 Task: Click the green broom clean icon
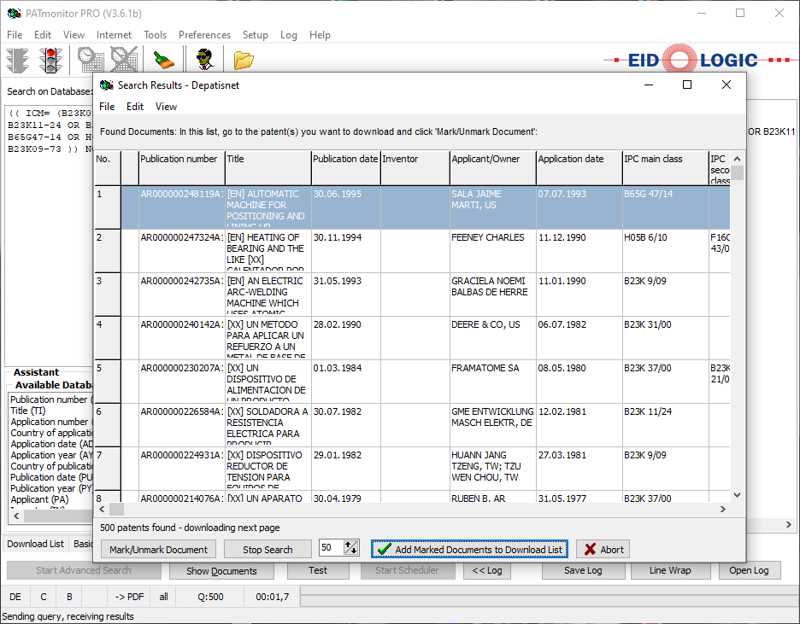(164, 60)
